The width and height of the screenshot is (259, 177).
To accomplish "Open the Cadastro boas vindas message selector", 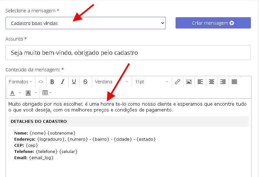I will tap(86, 23).
